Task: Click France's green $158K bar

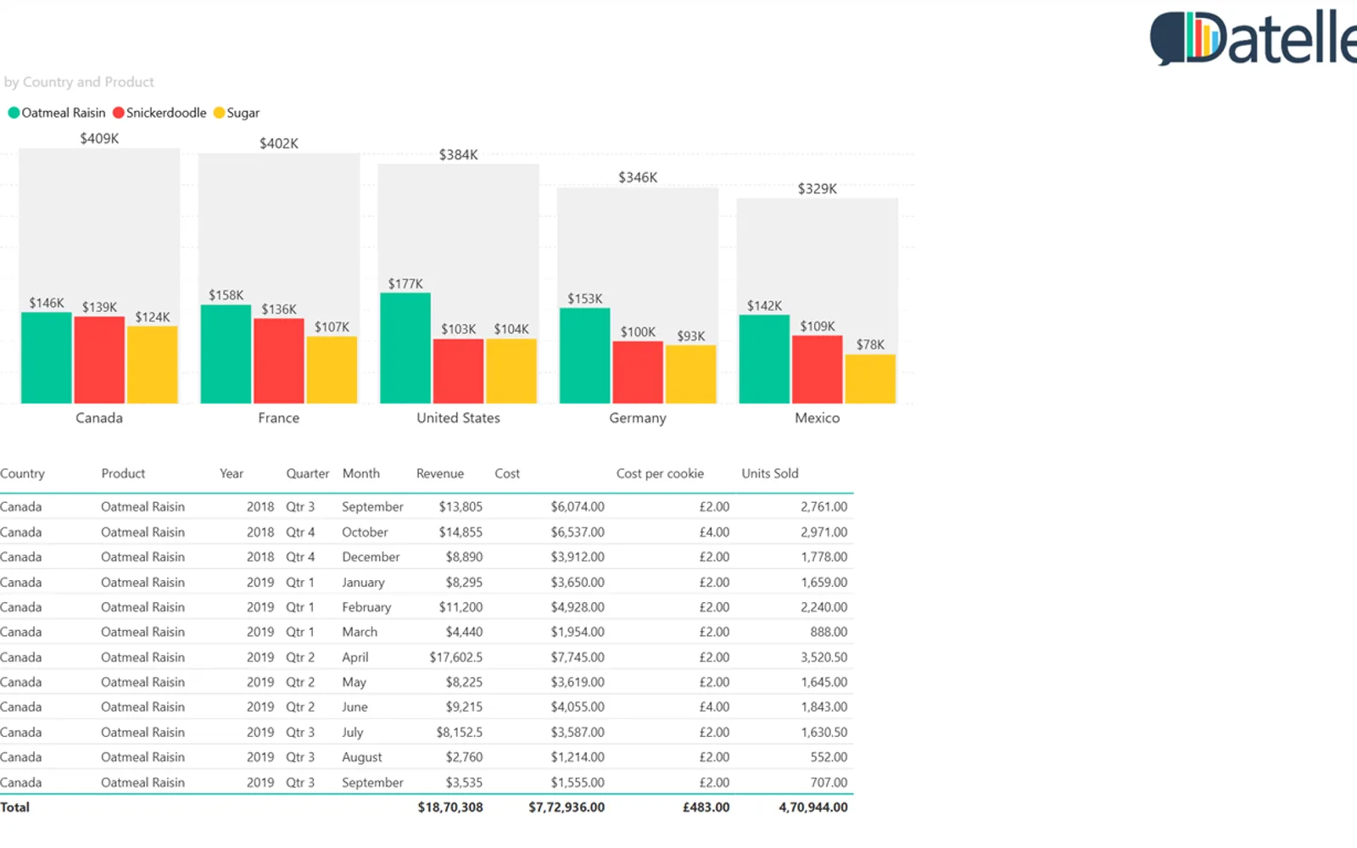Action: click(226, 354)
